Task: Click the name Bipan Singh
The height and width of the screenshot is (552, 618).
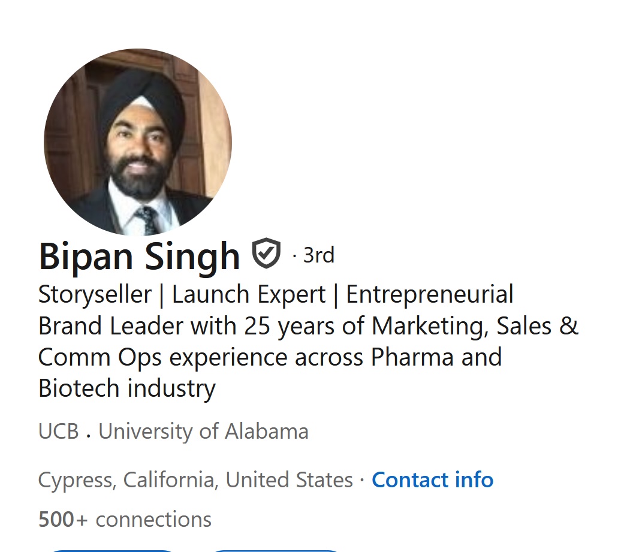Action: (139, 256)
